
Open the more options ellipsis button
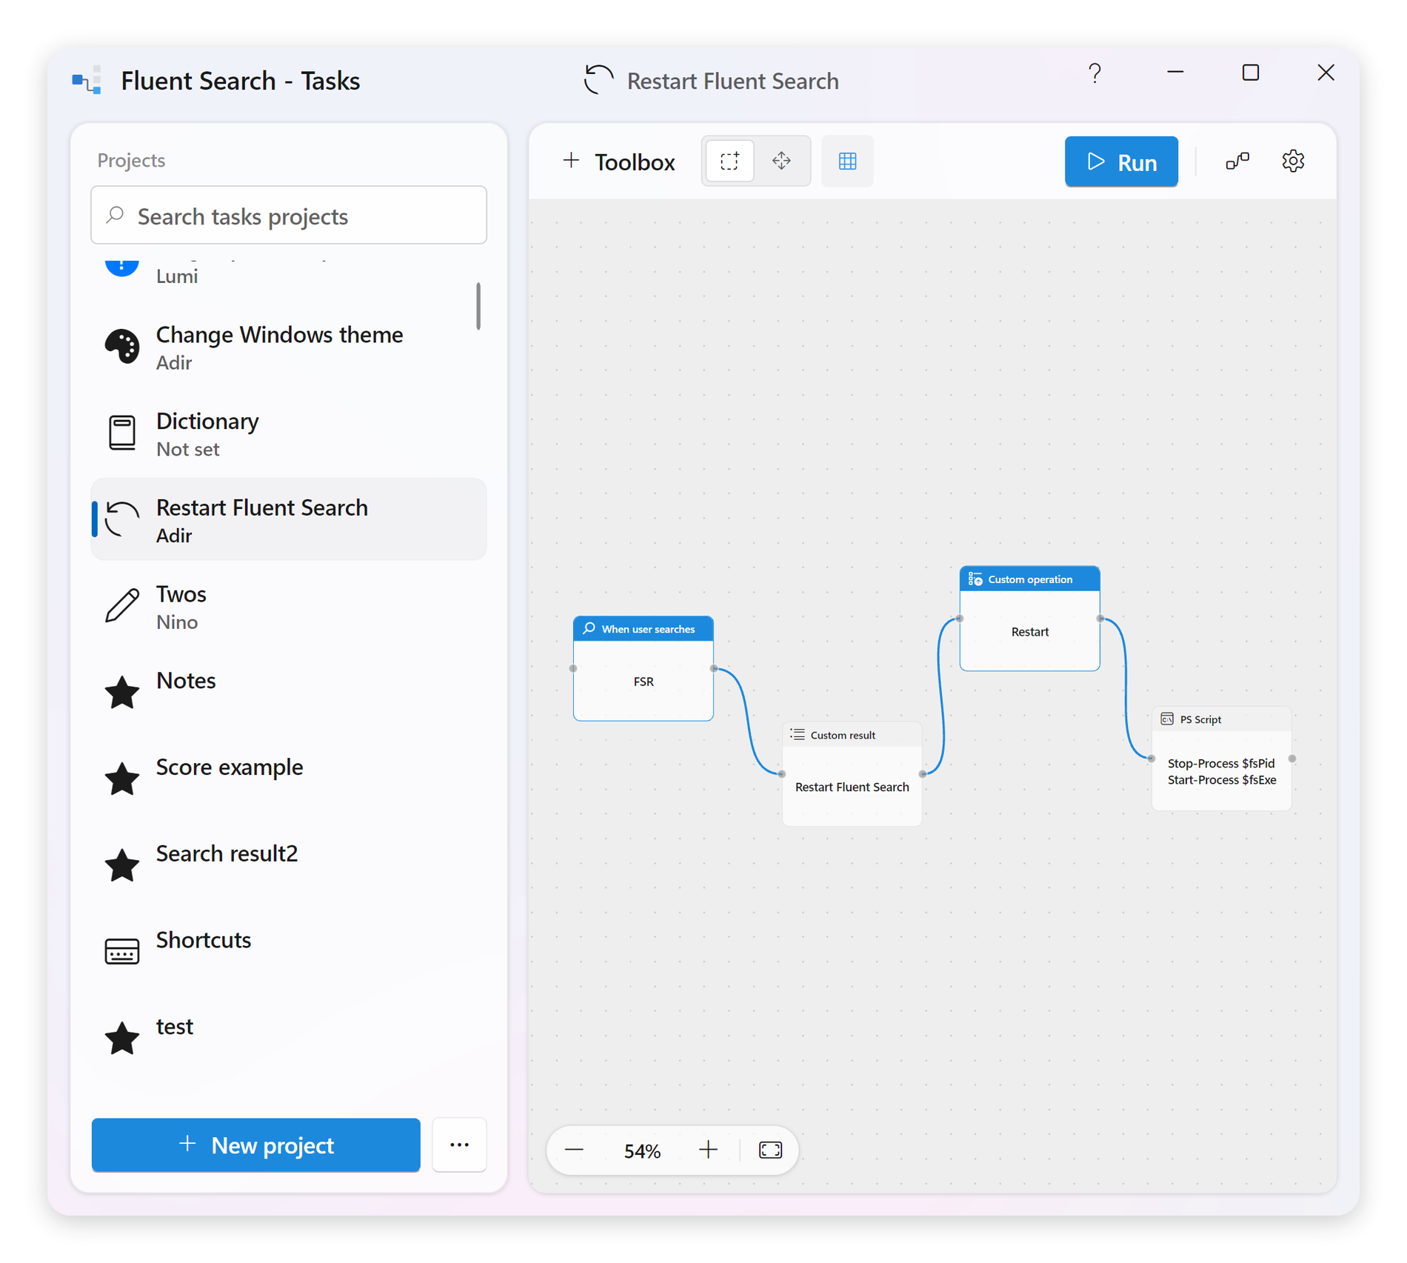[x=459, y=1144]
